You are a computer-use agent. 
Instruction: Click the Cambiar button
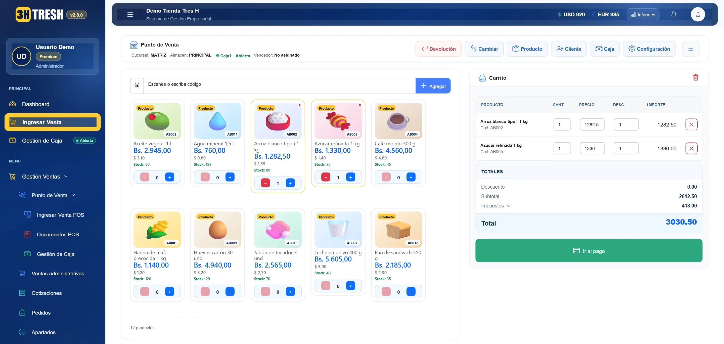[484, 49]
